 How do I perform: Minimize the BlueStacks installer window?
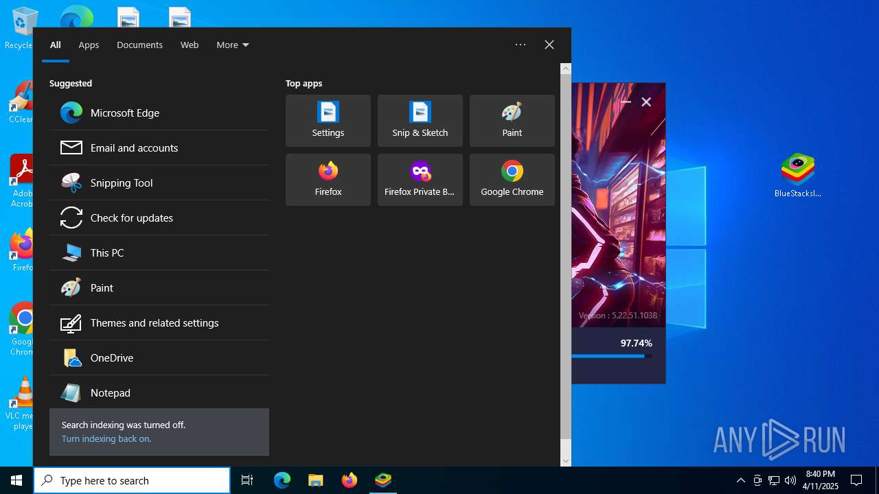(626, 102)
